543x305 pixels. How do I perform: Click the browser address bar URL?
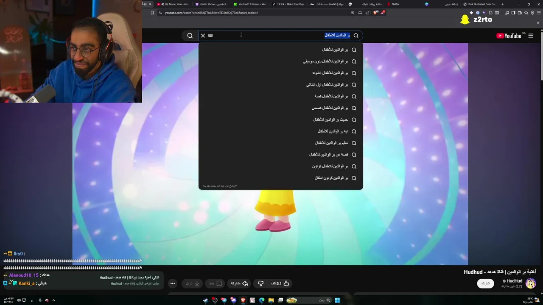pyautogui.click(x=212, y=13)
